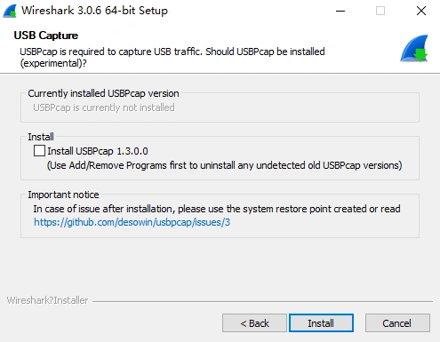
Task: Open the github.com/desowin/usbpcap issues link
Action: click(132, 222)
